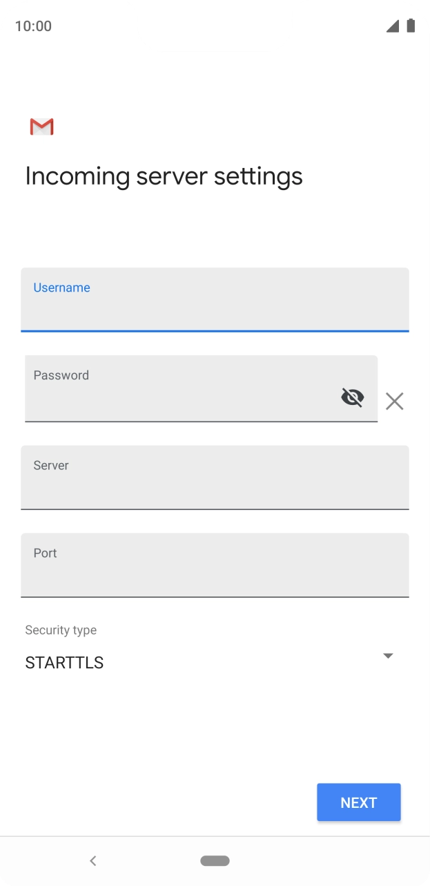Click the Server input field
The height and width of the screenshot is (886, 430).
[x=215, y=478]
